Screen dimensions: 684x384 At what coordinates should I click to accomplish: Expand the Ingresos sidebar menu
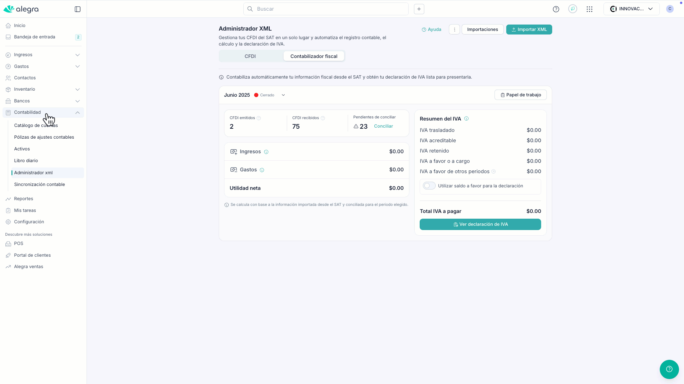(x=77, y=55)
